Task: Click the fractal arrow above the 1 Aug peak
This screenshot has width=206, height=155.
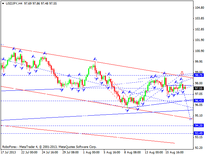Action: [95, 59]
